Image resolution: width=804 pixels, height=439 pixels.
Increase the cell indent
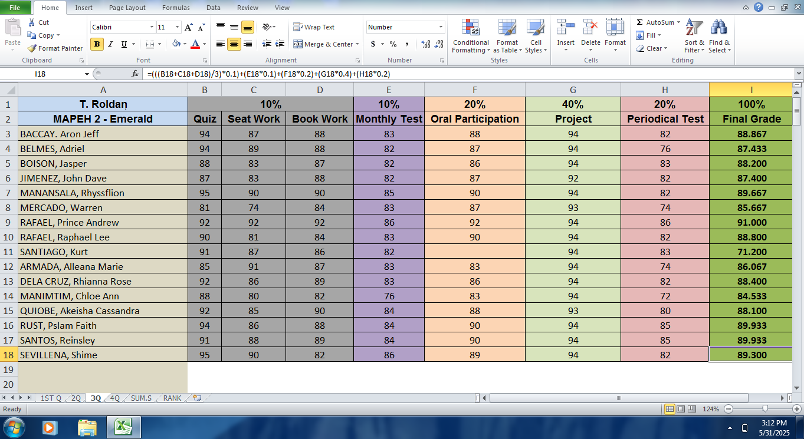click(280, 44)
